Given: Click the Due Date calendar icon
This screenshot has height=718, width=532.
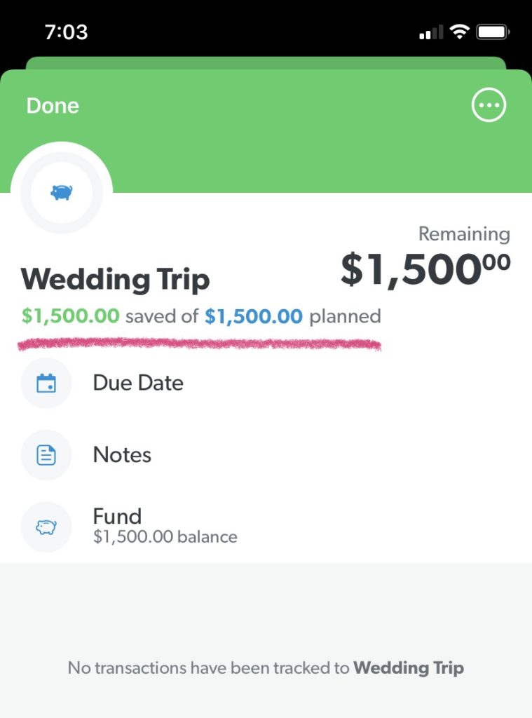Looking at the screenshot, I should pos(46,383).
